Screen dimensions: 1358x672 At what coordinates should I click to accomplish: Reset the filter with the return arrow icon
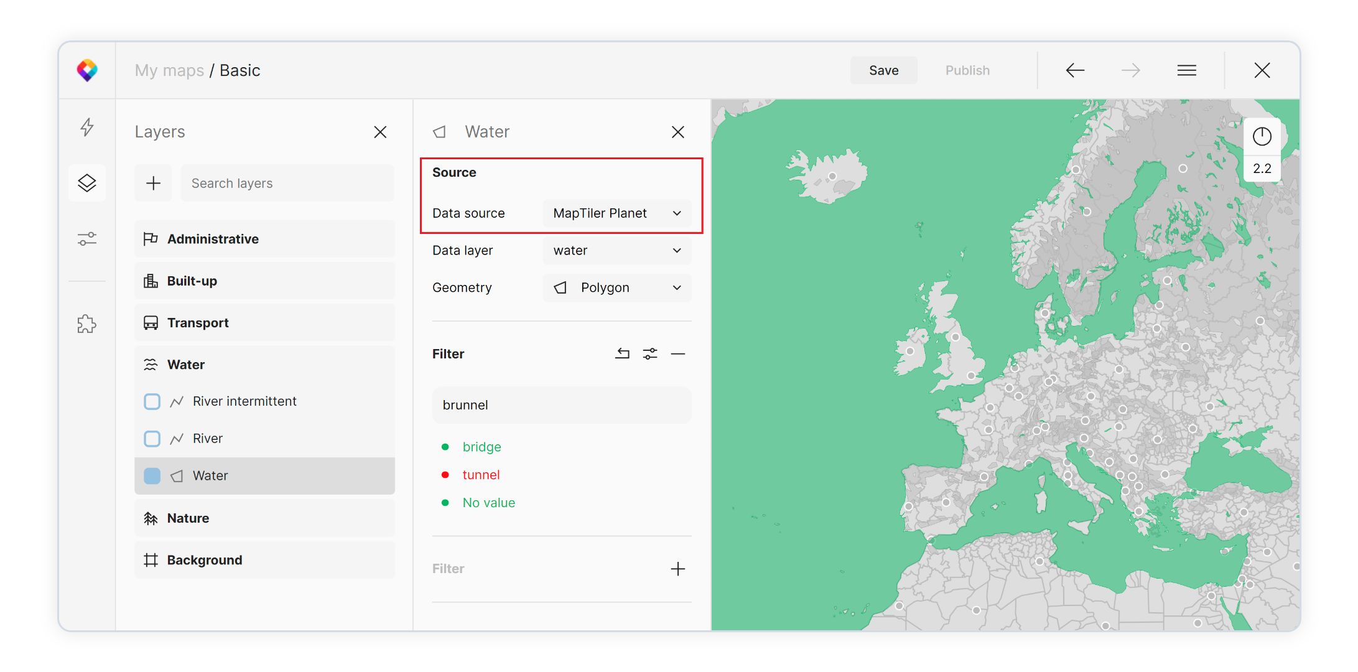(623, 354)
